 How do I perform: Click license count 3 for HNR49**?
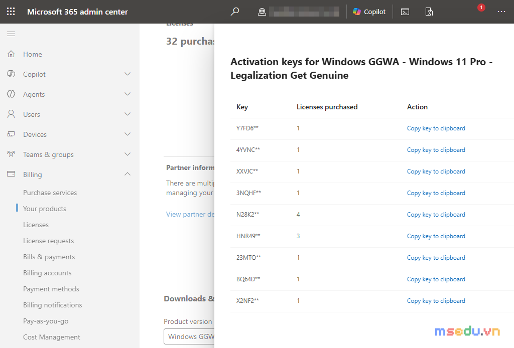coord(298,236)
